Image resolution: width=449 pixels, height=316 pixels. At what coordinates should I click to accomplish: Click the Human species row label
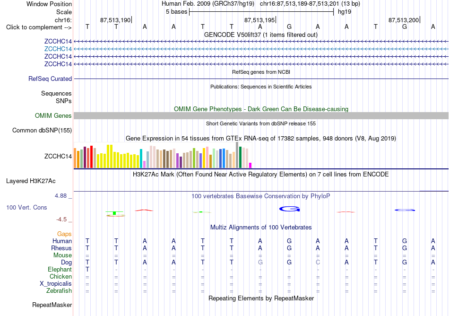click(x=62, y=241)
